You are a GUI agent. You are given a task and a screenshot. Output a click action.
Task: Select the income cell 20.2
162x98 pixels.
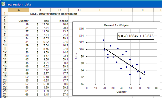coord(59,77)
